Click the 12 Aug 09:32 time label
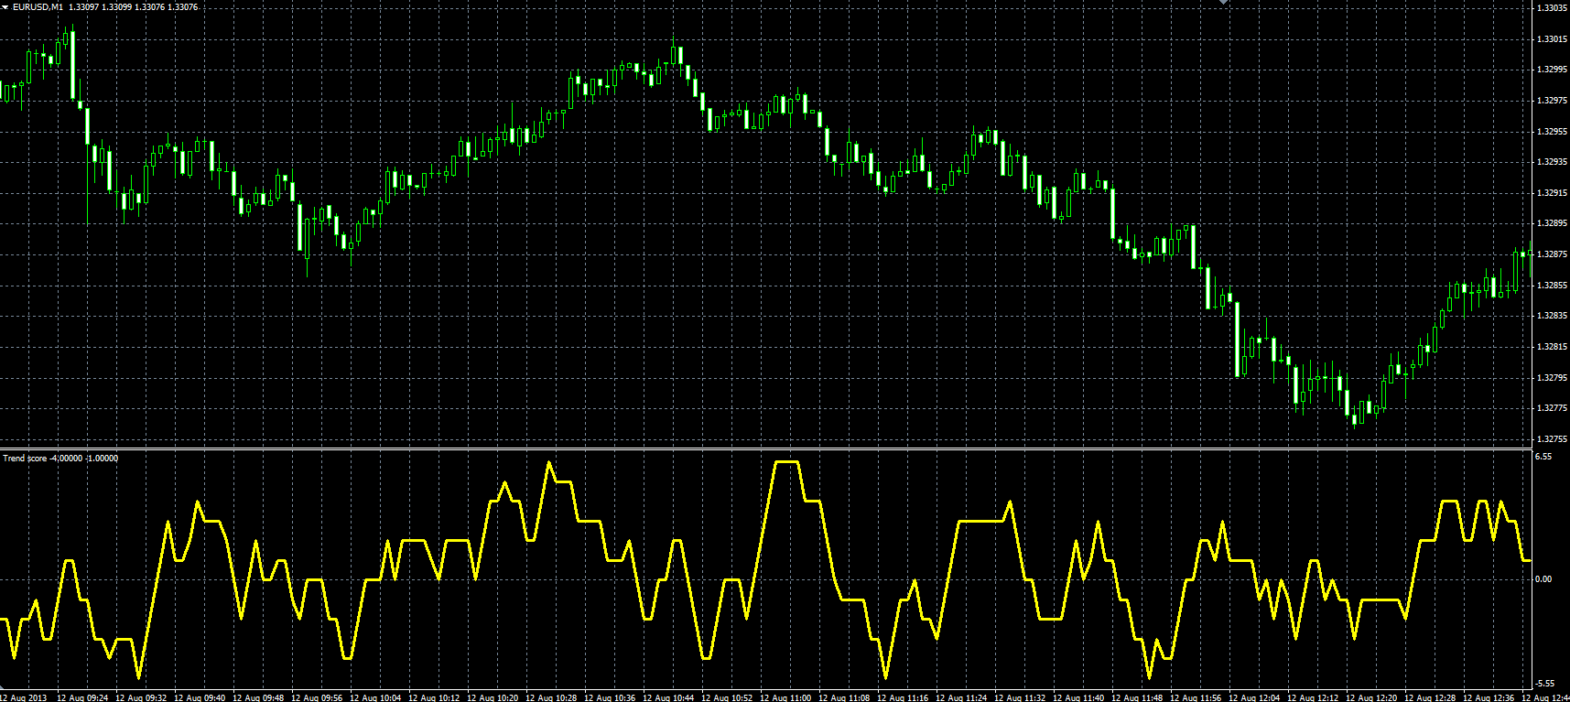This screenshot has height=702, width=1570. click(141, 697)
